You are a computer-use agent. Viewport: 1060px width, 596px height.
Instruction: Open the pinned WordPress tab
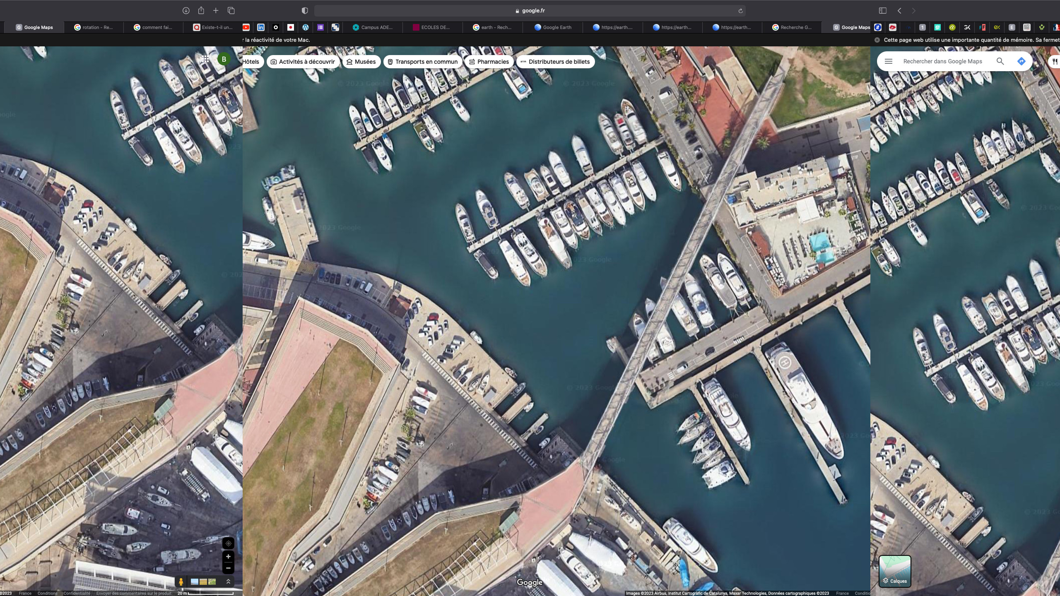(306, 27)
